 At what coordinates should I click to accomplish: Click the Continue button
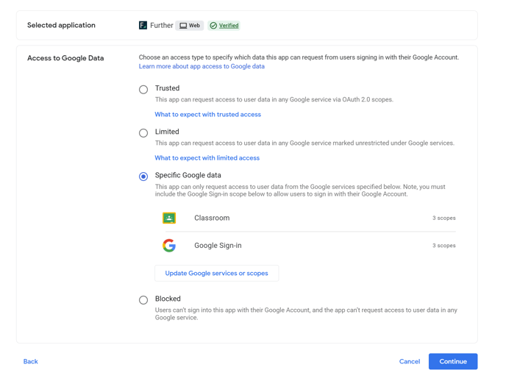453,361
